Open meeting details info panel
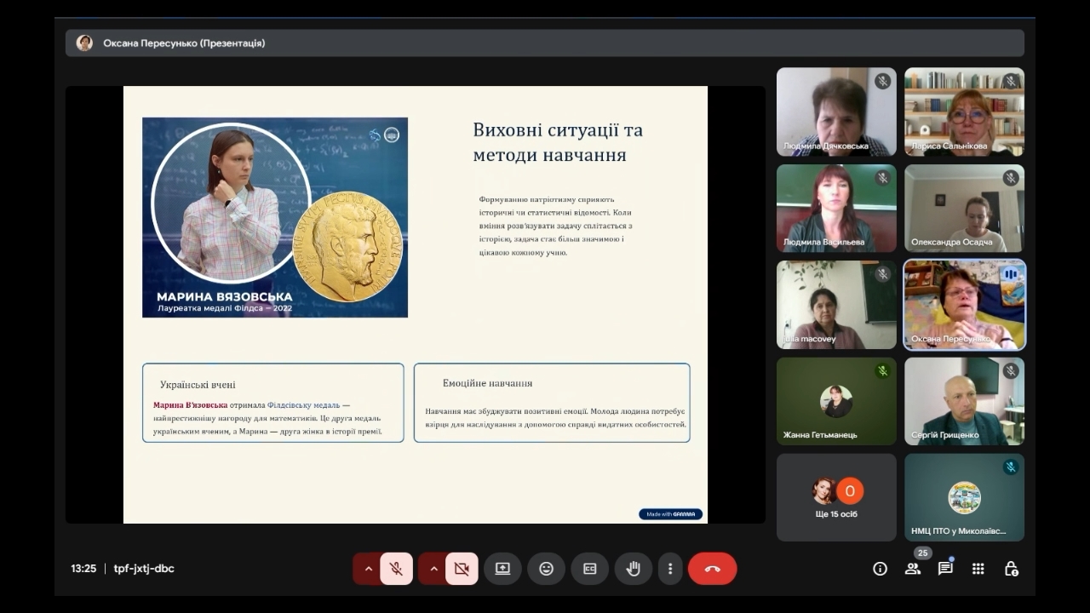The image size is (1090, 613). (x=880, y=569)
